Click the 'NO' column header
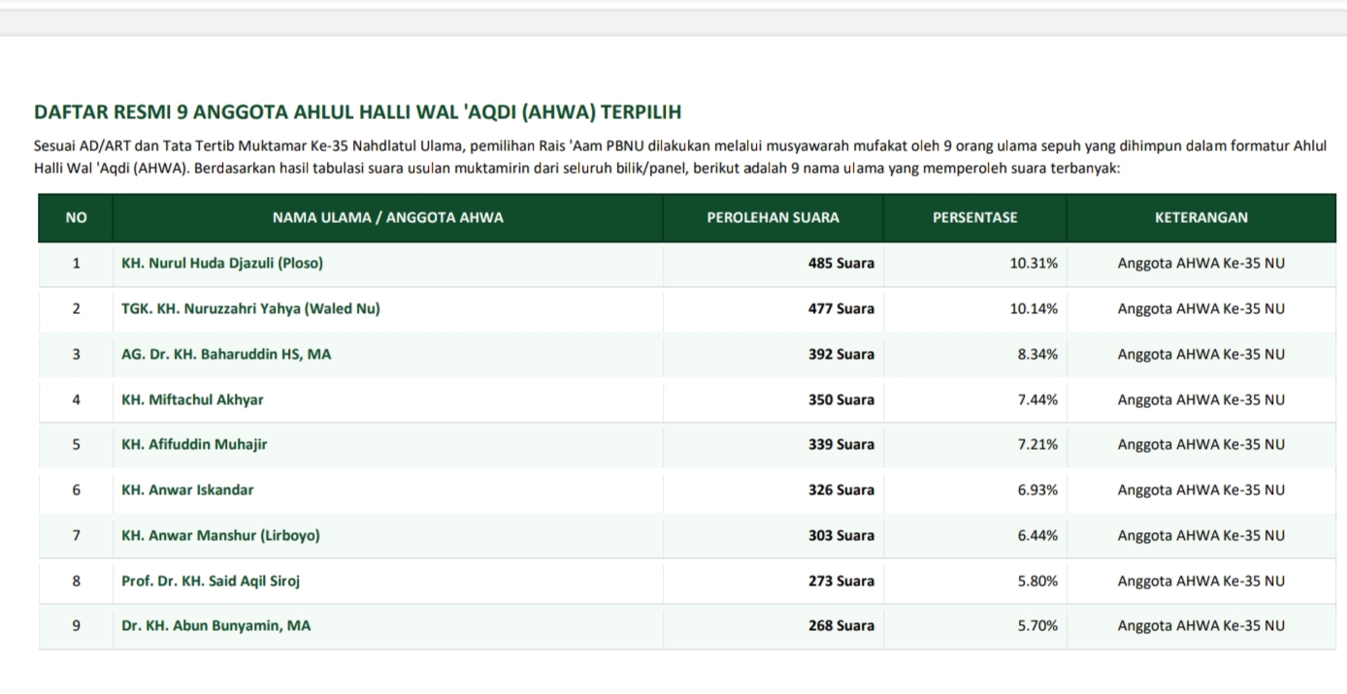This screenshot has width=1347, height=694. [76, 218]
